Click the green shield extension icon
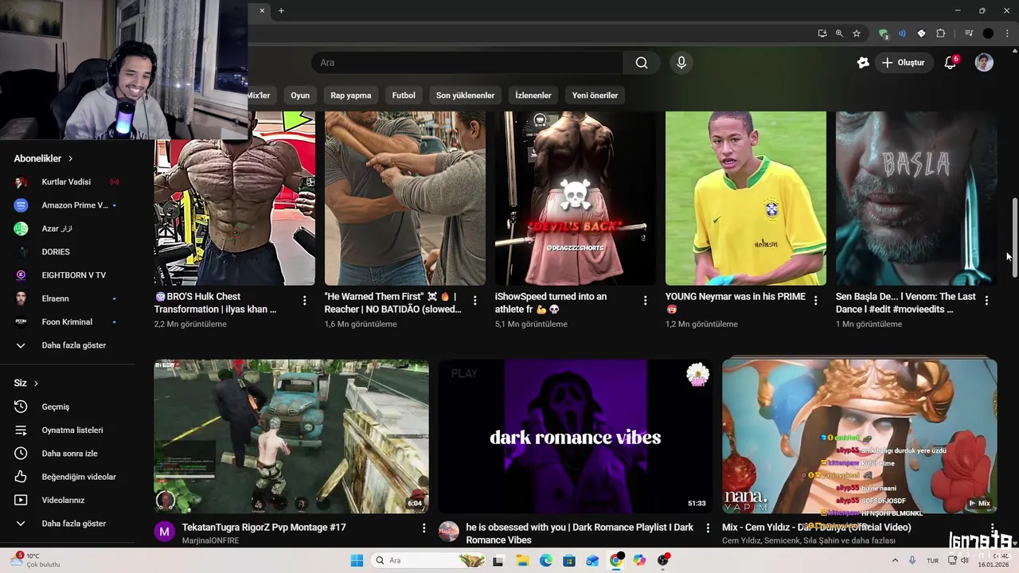Image resolution: width=1019 pixels, height=573 pixels. (883, 33)
